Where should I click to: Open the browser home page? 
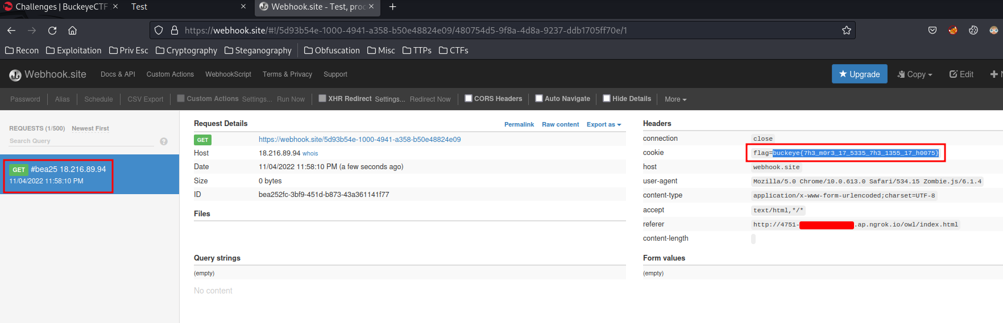tap(72, 31)
